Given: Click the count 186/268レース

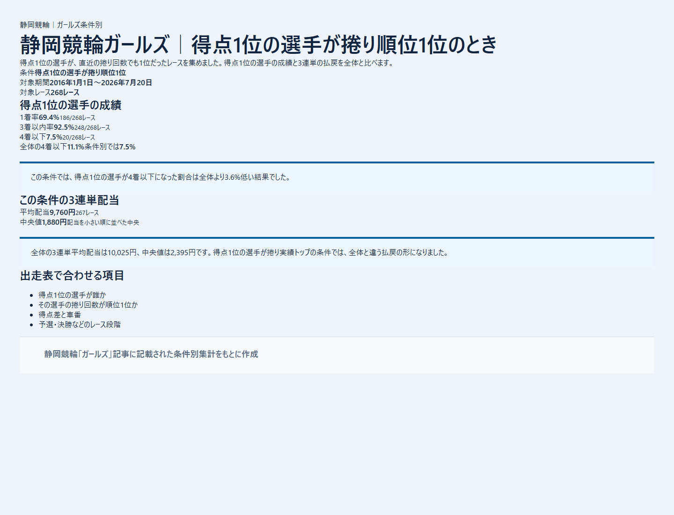Looking at the screenshot, I should point(78,118).
